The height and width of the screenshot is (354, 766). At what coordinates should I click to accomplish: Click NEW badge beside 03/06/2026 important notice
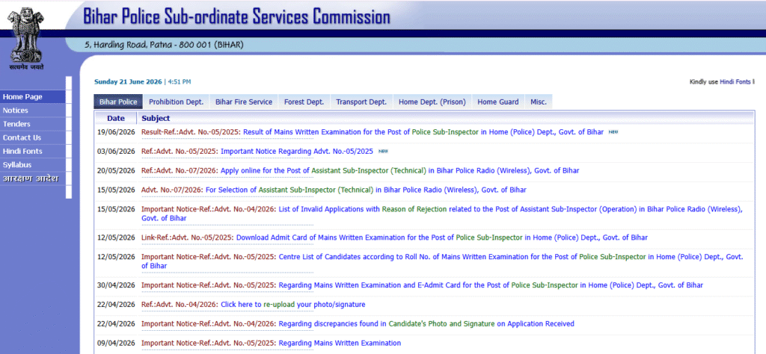(x=383, y=151)
